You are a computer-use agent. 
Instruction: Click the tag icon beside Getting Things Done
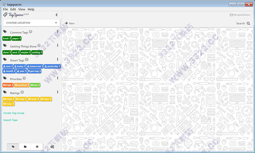5,45
